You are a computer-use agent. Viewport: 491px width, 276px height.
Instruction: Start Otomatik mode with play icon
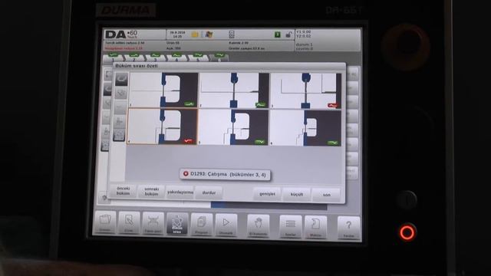click(x=226, y=225)
